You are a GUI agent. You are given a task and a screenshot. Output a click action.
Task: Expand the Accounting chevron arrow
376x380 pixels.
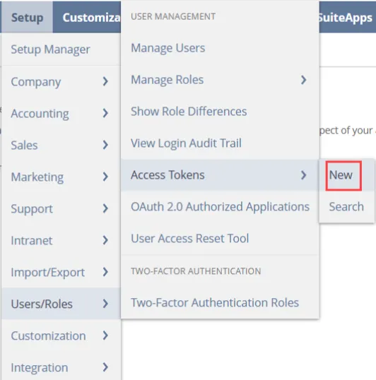tap(105, 113)
